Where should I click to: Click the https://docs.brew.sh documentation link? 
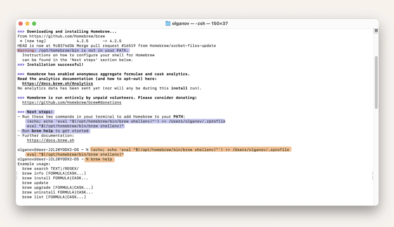tap(50, 140)
